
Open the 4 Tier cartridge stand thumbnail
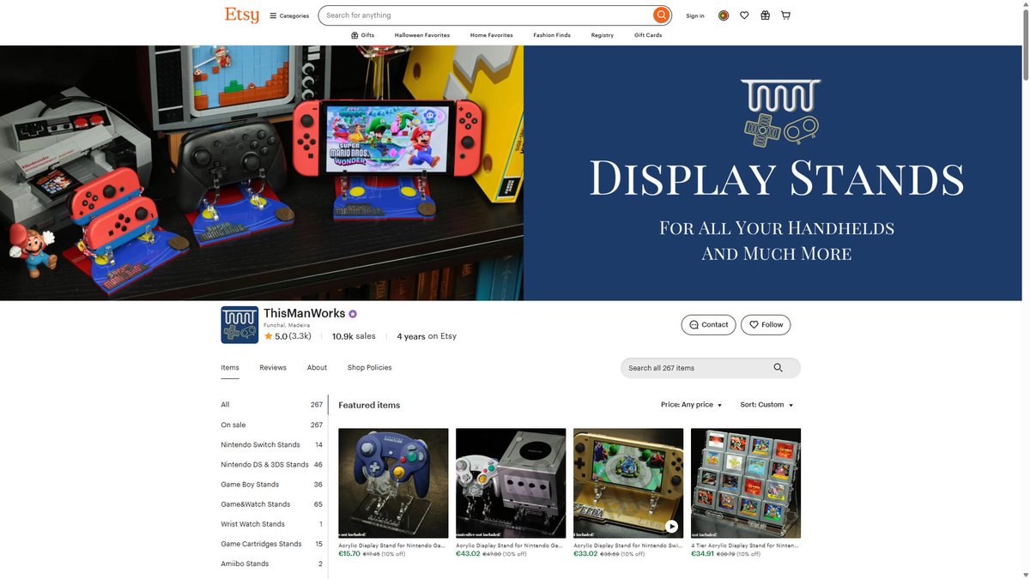coord(746,483)
